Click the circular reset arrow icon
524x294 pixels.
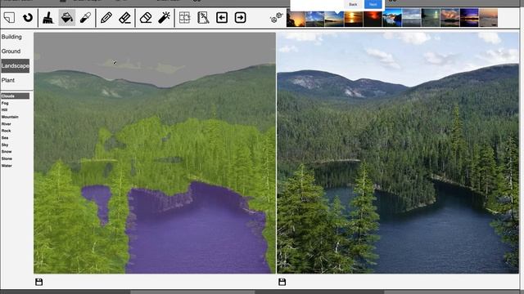tap(28, 17)
